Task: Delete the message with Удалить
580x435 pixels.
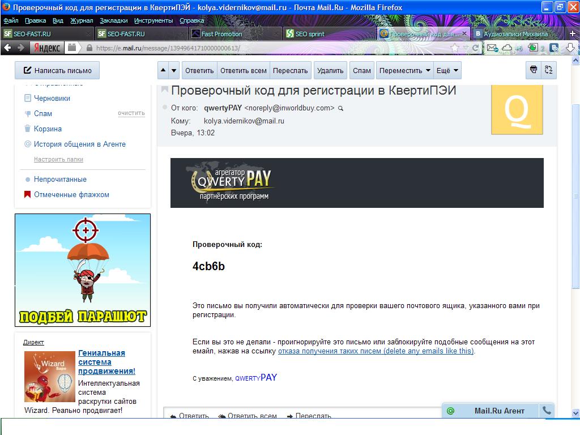Action: [x=330, y=70]
